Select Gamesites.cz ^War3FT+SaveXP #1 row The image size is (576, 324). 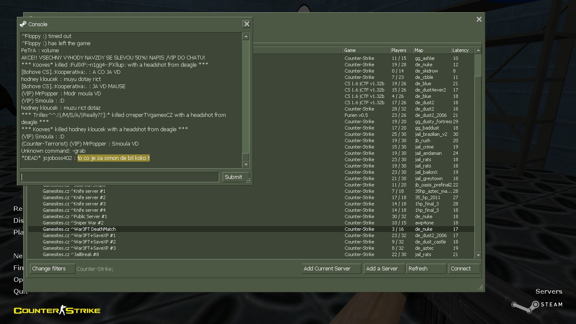pyautogui.click(x=251, y=235)
